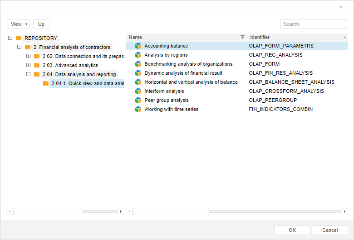Select 2.04.1. Quick view and data analysis folder

click(87, 83)
